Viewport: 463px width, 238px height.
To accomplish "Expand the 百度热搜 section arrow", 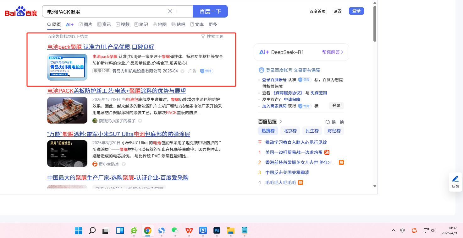I will click(281, 122).
